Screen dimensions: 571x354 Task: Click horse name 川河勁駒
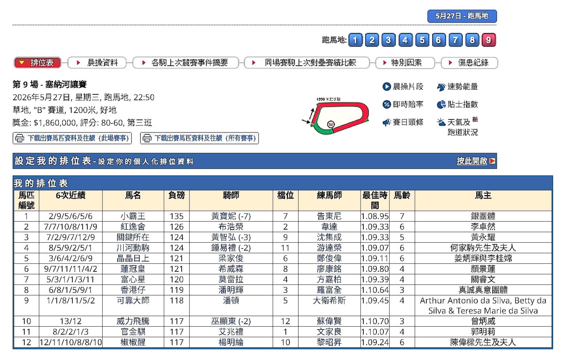tap(133, 248)
